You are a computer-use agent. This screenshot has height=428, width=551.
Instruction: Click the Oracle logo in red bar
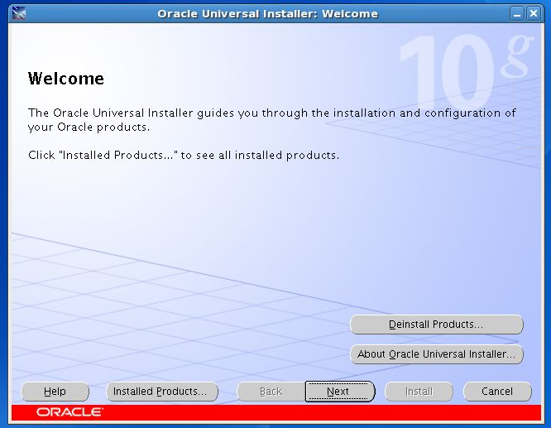point(69,412)
